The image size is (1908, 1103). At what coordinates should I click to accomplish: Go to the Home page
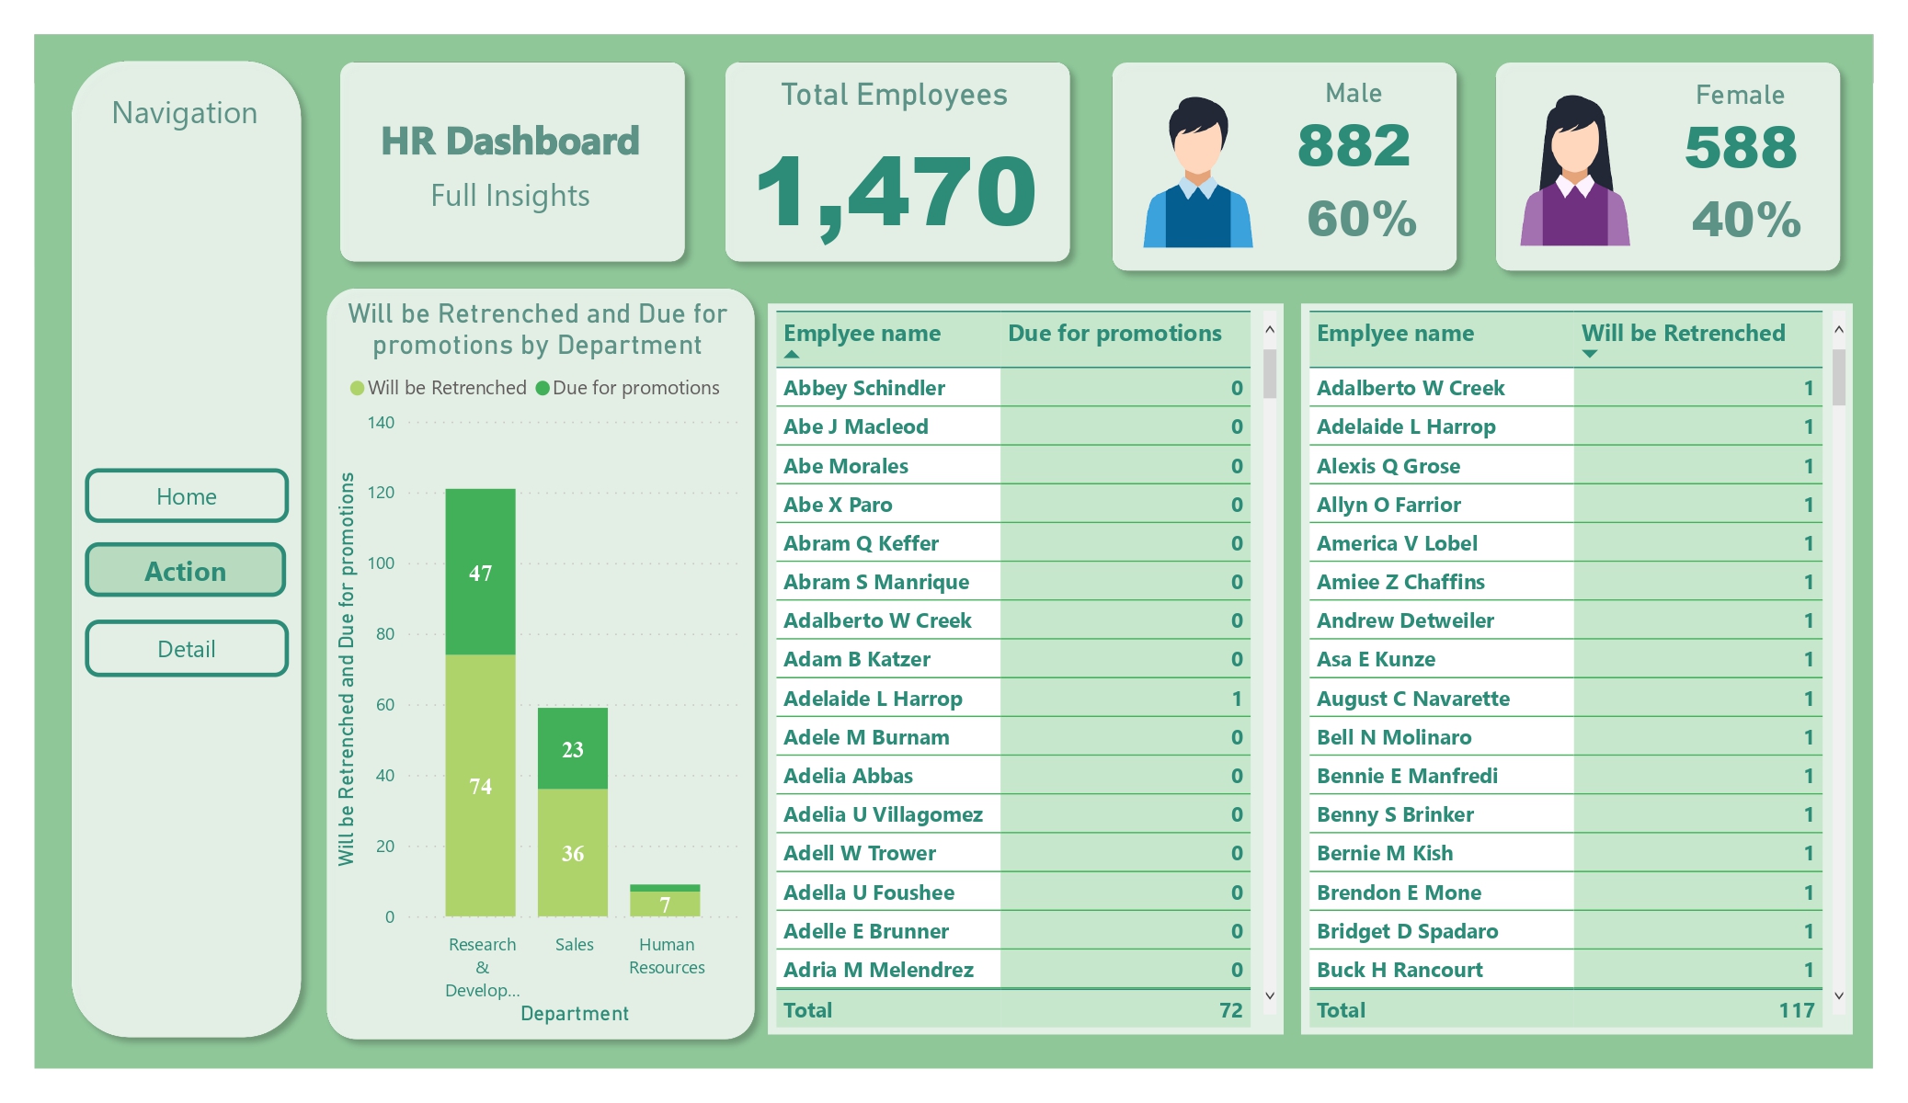pyautogui.click(x=187, y=496)
